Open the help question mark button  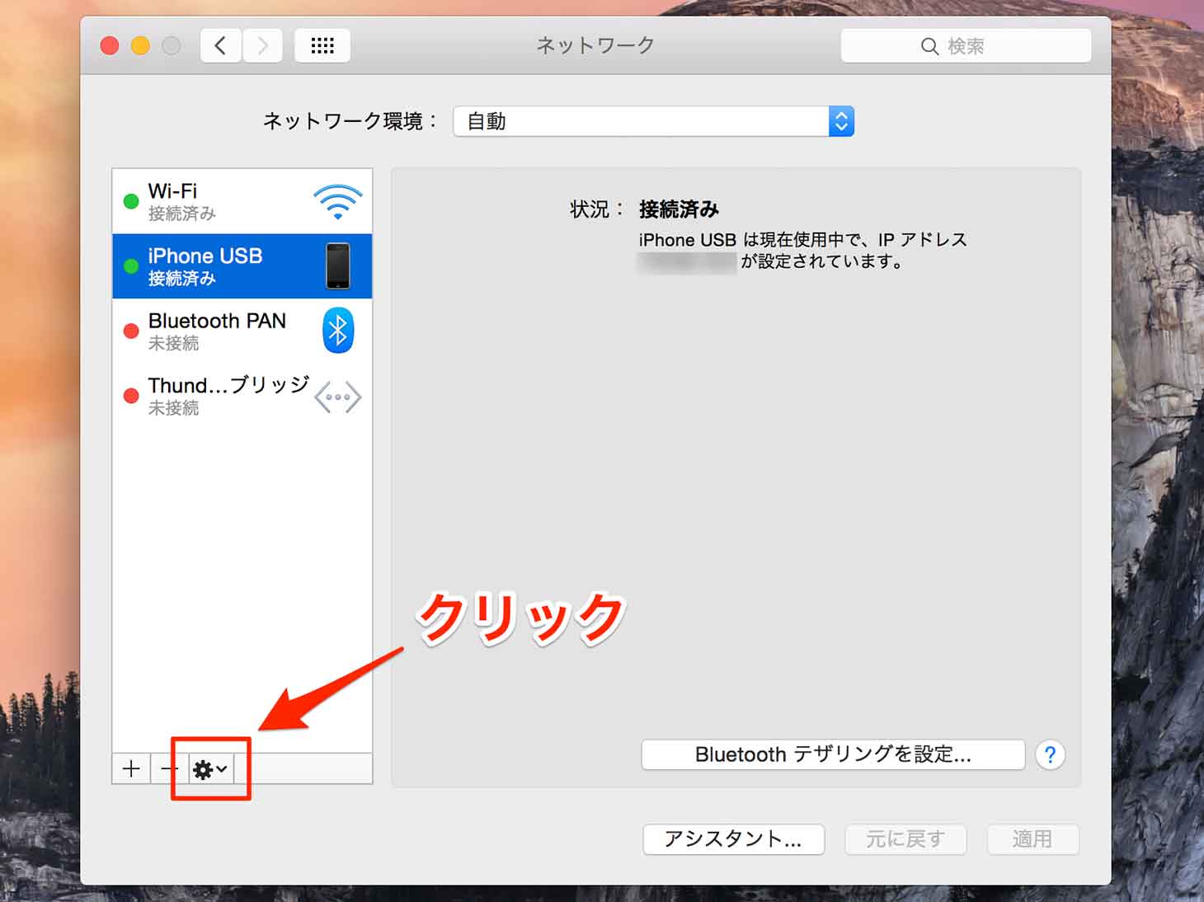tap(1050, 754)
